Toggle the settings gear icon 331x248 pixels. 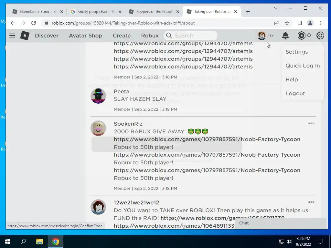tap(320, 36)
